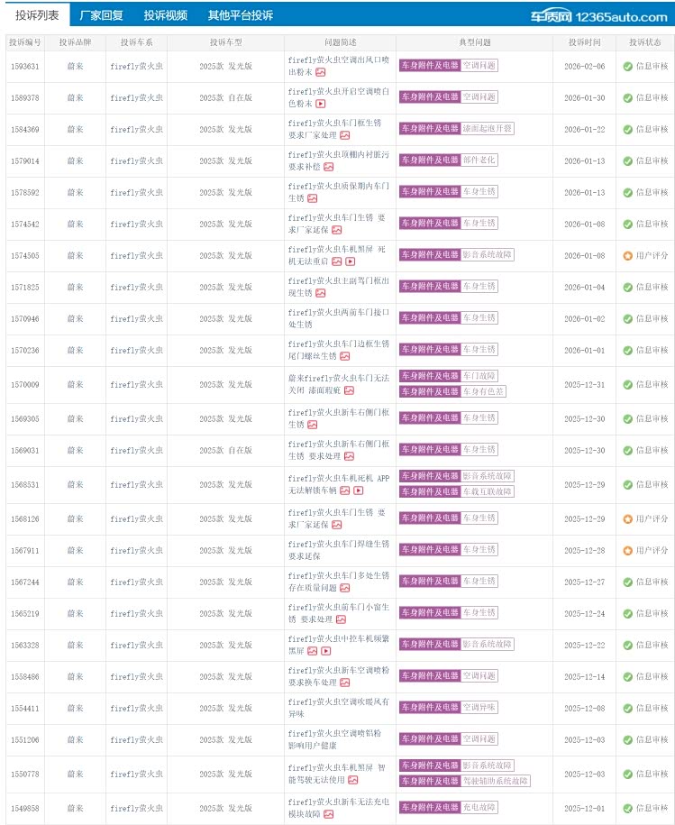Click the 投诉编号 column header

tap(24, 42)
